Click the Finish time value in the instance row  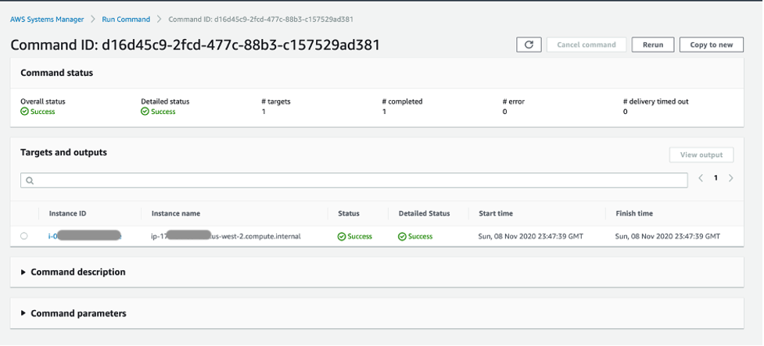coord(668,237)
